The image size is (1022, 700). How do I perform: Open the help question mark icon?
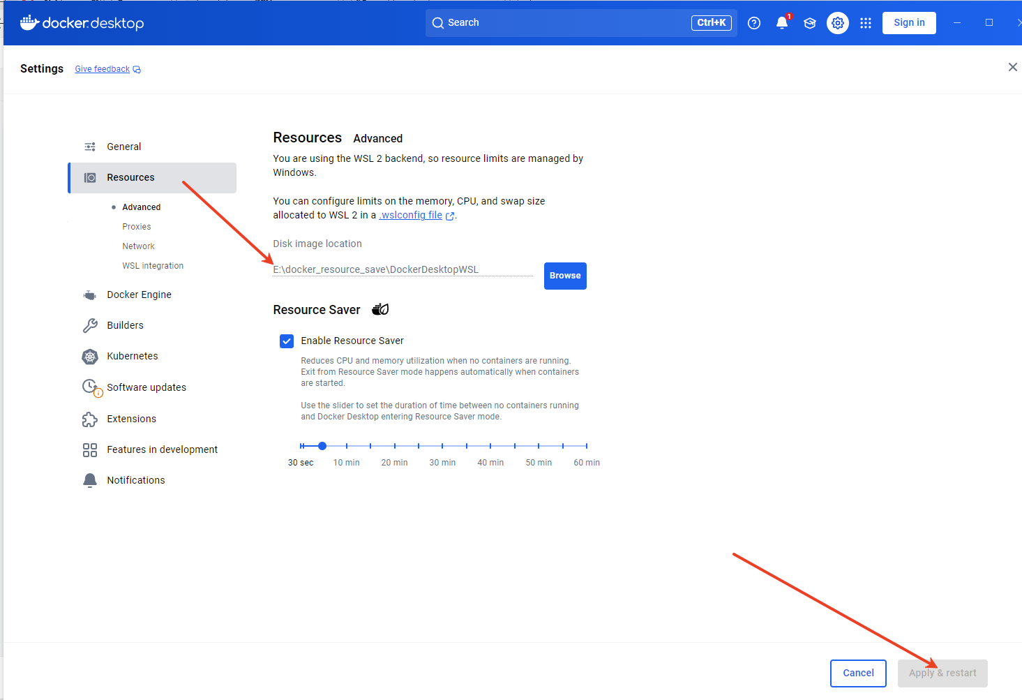pos(754,23)
